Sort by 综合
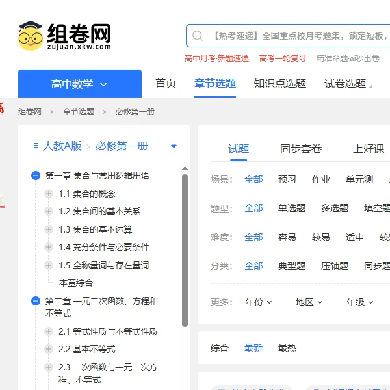Screen dimensions: 390x390 pyautogui.click(x=220, y=348)
